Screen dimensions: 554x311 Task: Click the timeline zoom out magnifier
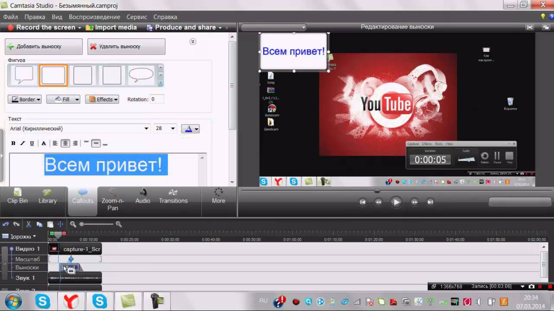(x=73, y=224)
